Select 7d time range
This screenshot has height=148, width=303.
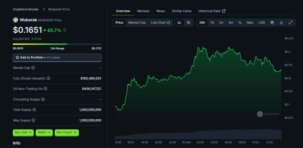coord(212,22)
